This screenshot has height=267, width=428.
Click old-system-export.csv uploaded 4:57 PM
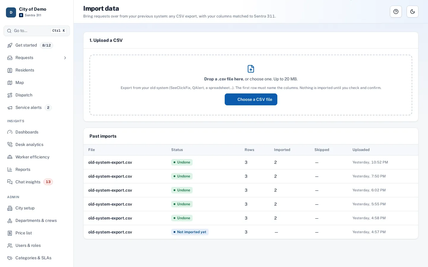pyautogui.click(x=110, y=232)
